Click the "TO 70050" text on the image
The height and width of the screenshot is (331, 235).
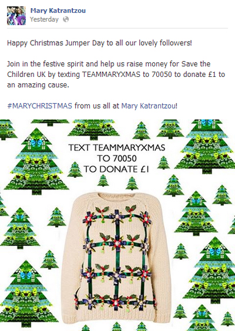coord(117,158)
